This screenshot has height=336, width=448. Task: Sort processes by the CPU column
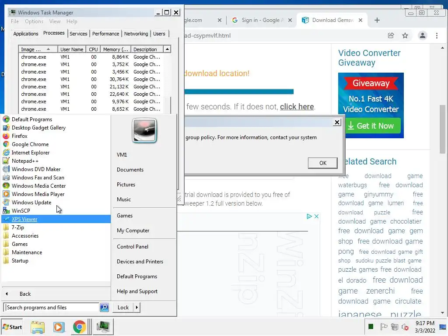pyautogui.click(x=93, y=49)
